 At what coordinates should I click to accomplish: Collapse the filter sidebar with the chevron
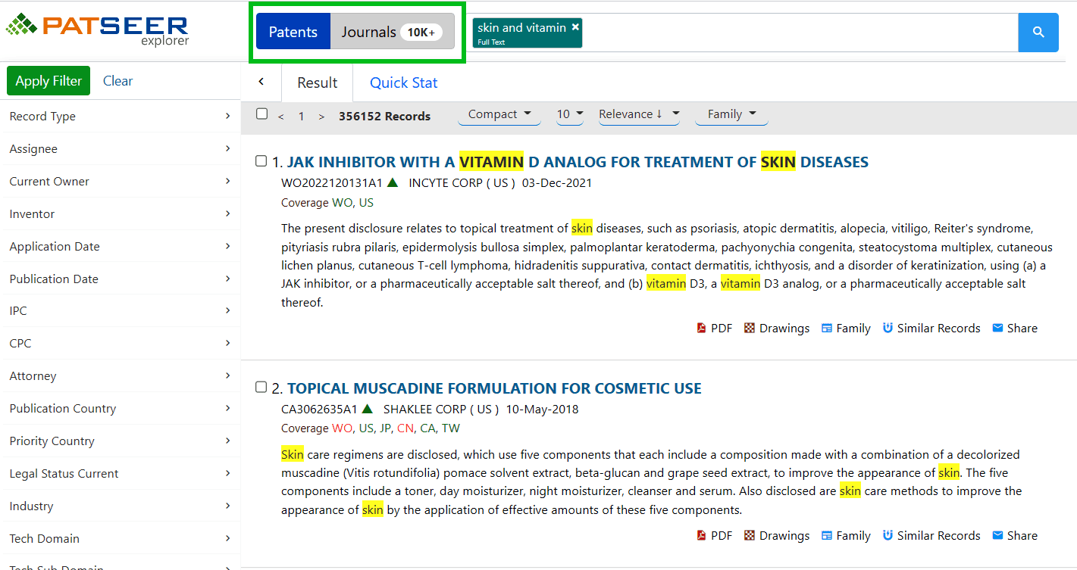pos(261,82)
